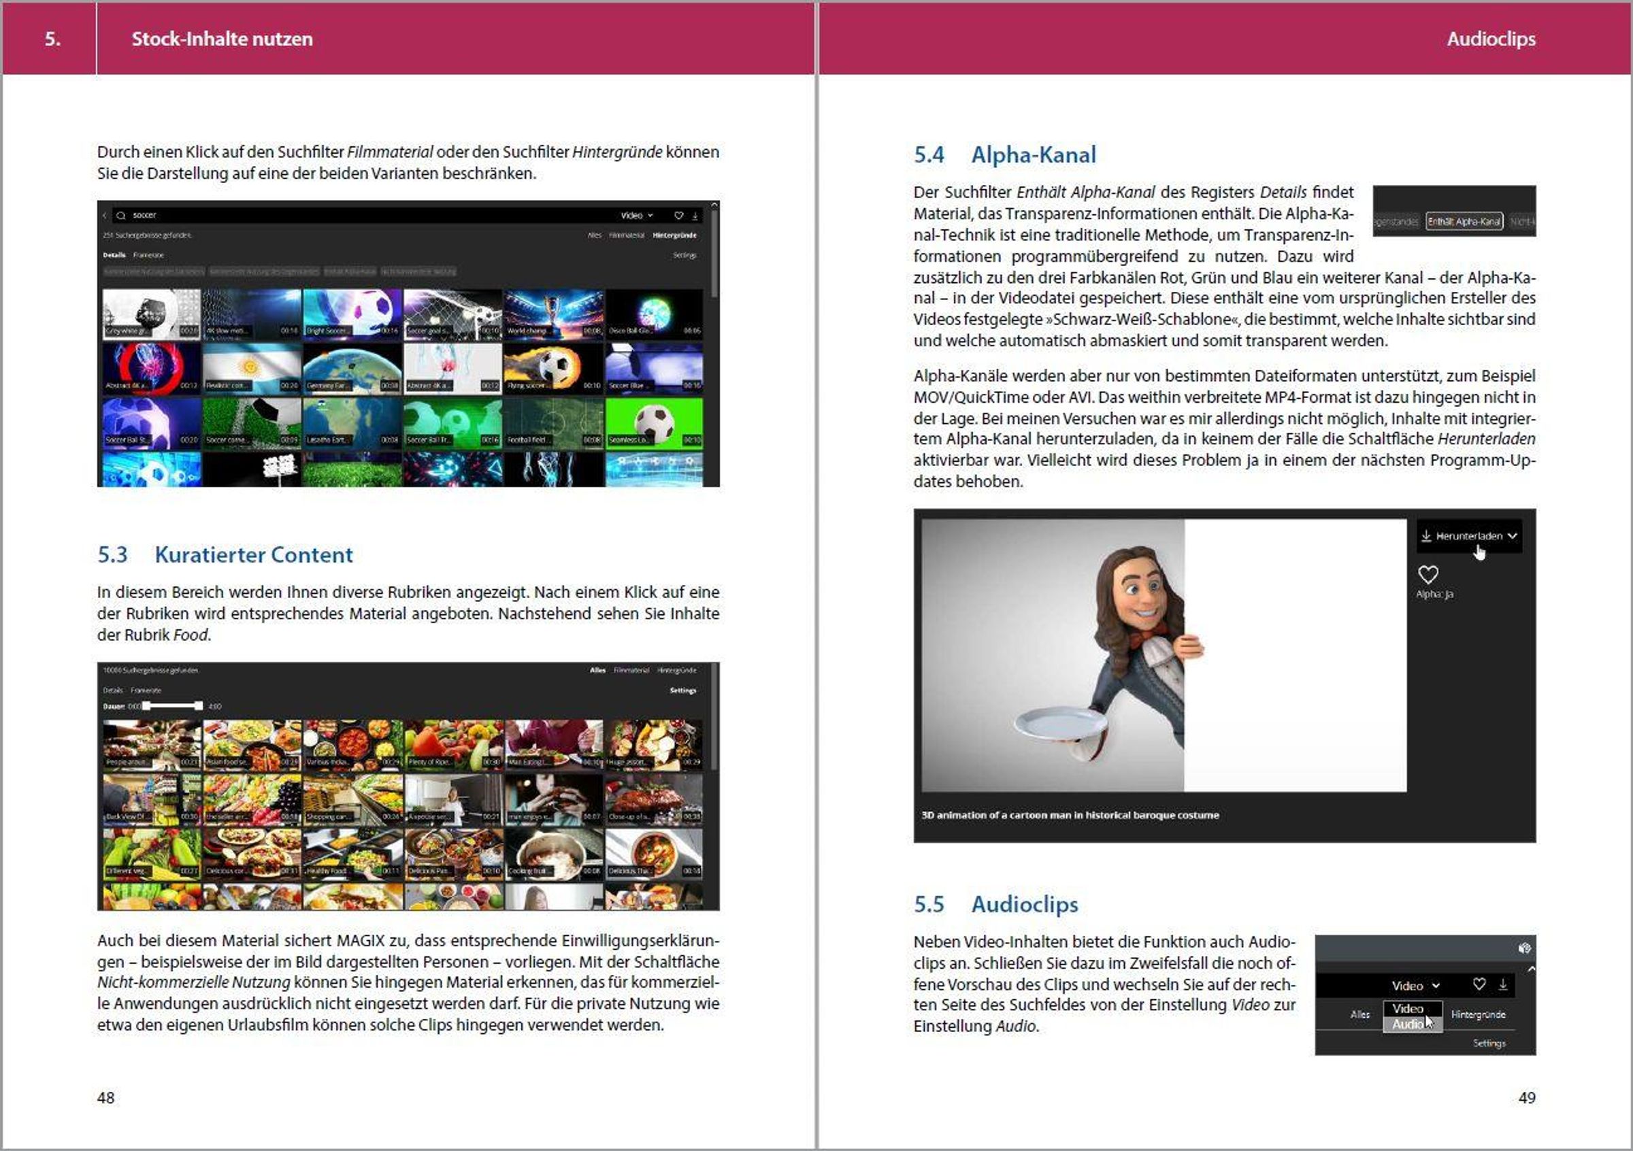Toggle Hintergründe filter in soccer results
Screen dimensions: 1633x1151
[x=674, y=235]
